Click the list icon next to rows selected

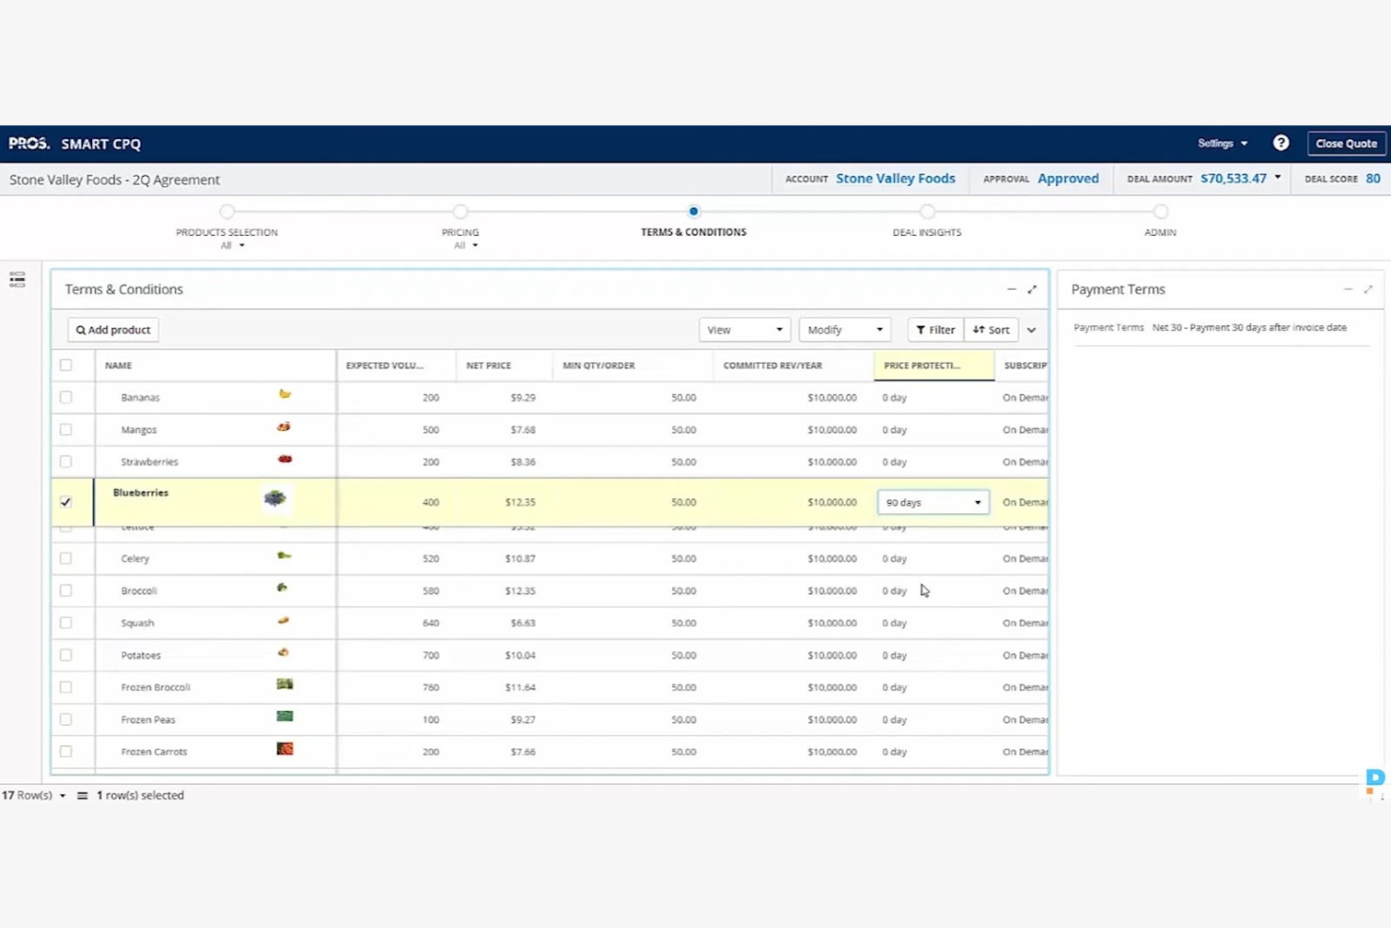[x=84, y=794]
